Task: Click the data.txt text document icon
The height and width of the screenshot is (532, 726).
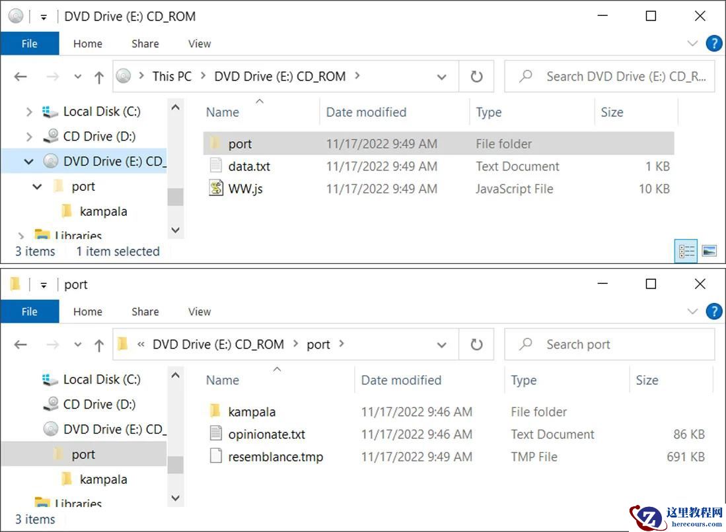Action: (216, 166)
